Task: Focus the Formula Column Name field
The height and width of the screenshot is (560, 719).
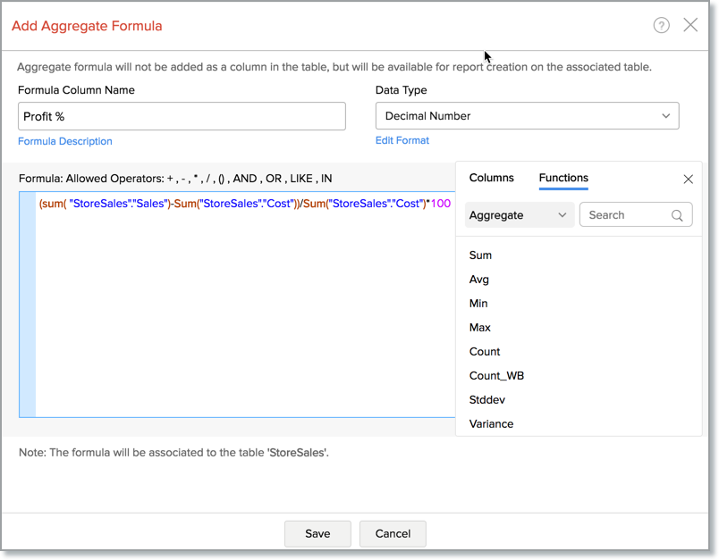Action: [182, 116]
